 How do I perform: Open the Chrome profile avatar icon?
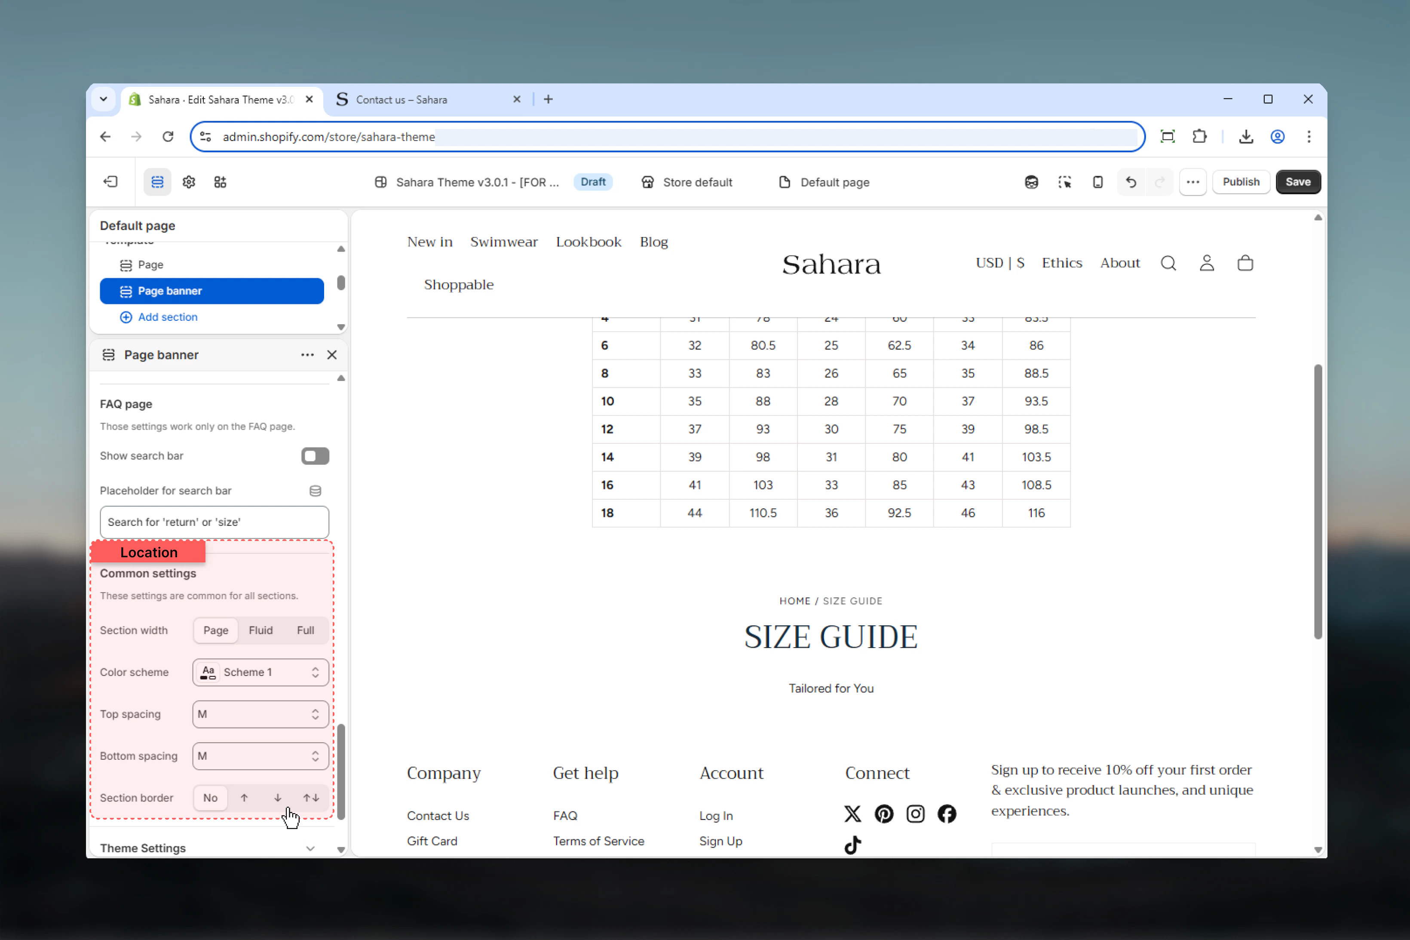coord(1277,137)
